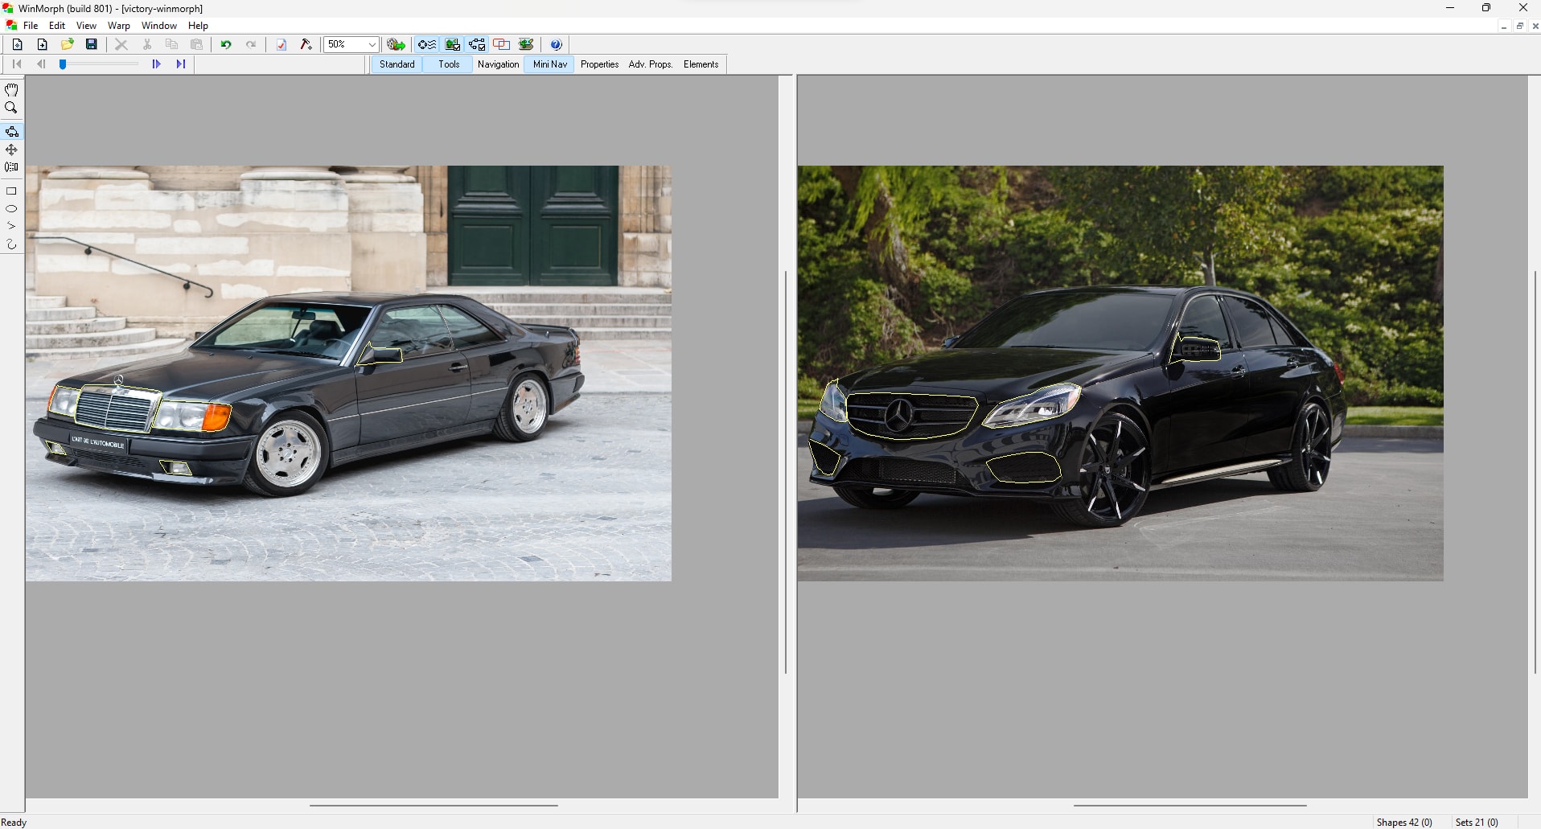Click the left pane horizontal scrollbar
1541x829 pixels.
click(x=434, y=805)
